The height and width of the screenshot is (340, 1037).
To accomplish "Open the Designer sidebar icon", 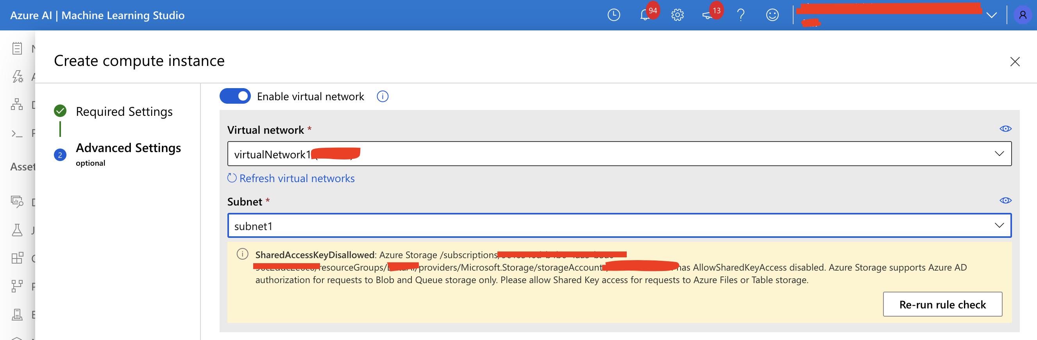I will tap(17, 104).
